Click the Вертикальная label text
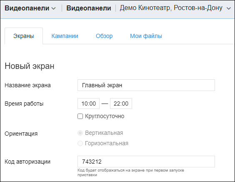 [104, 133]
